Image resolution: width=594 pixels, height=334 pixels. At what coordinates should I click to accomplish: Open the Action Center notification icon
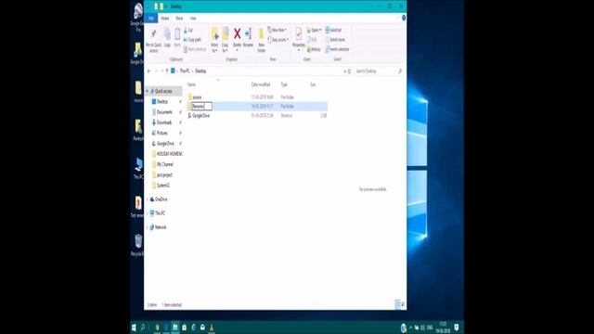tap(457, 328)
